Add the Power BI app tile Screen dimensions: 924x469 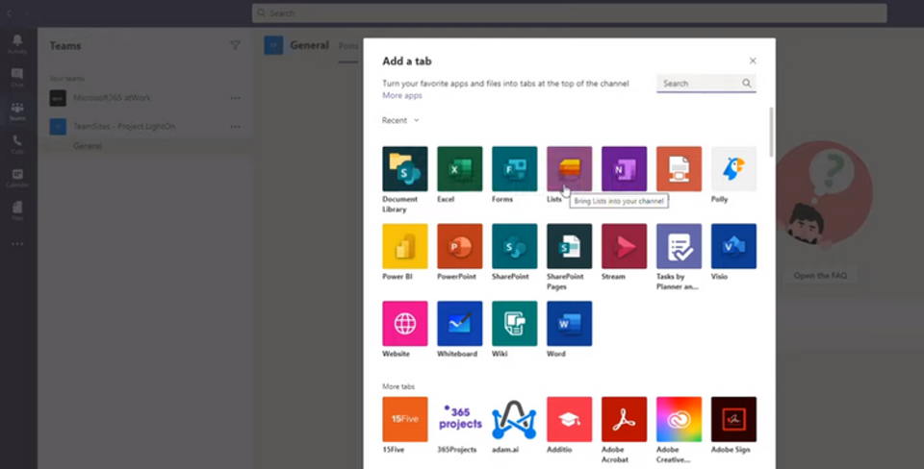(x=405, y=246)
